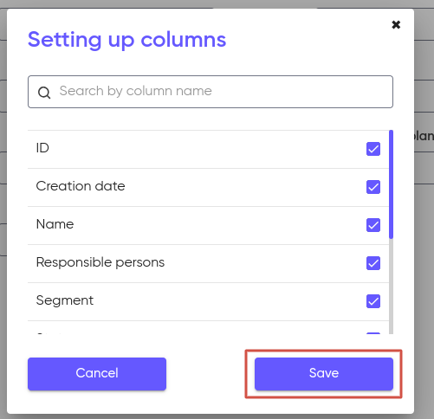Select the Segment row label
The height and width of the screenshot is (419, 434).
click(x=65, y=300)
